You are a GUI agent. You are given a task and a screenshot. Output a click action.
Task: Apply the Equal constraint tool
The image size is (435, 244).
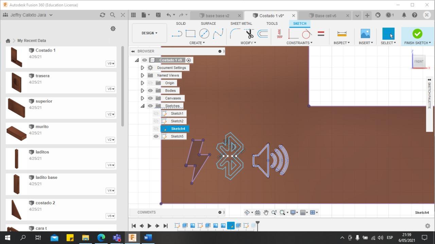pyautogui.click(x=321, y=34)
